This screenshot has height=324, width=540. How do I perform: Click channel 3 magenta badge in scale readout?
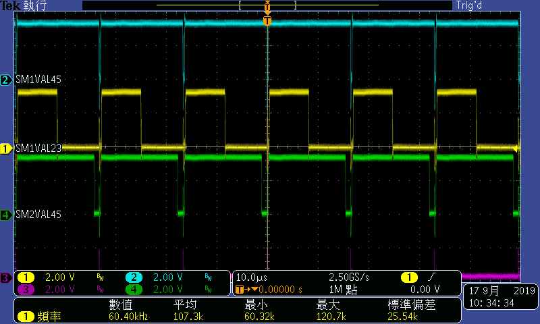tap(26, 289)
